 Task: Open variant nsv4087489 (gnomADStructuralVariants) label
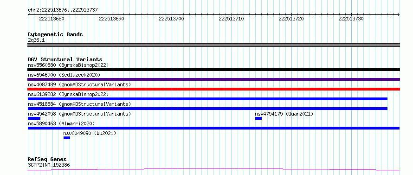79,84
